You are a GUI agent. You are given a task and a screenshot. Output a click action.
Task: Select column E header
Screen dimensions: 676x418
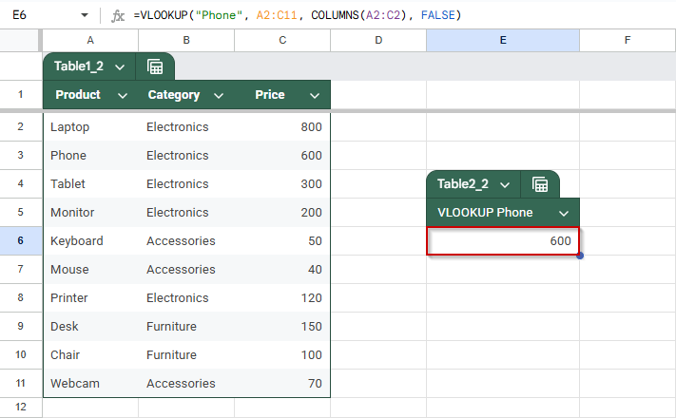pos(503,41)
